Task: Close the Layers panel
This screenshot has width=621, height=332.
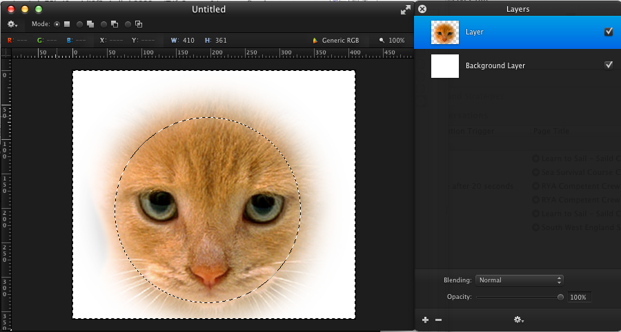Action: (x=422, y=9)
